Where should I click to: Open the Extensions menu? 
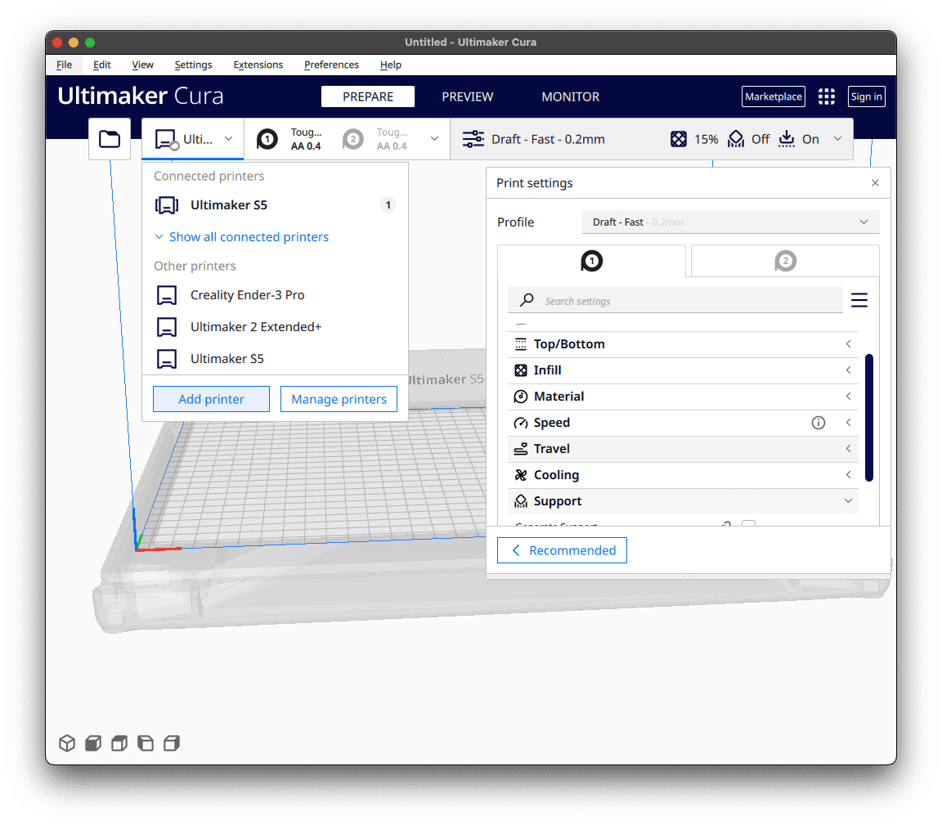(x=258, y=65)
